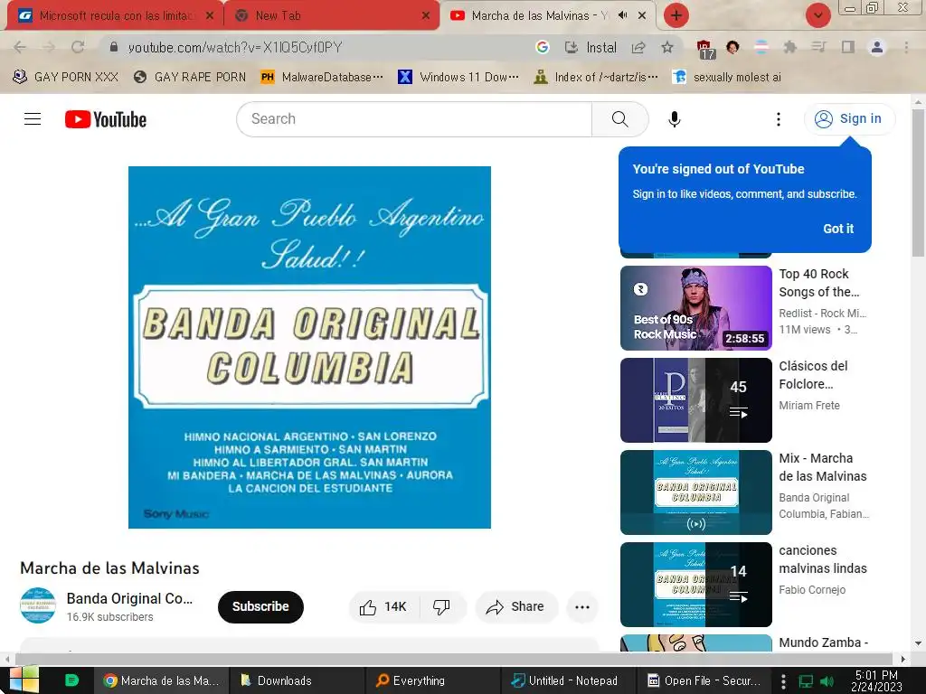Click Install app button in omnibox
Image resolution: width=926 pixels, height=694 pixels.
[590, 47]
